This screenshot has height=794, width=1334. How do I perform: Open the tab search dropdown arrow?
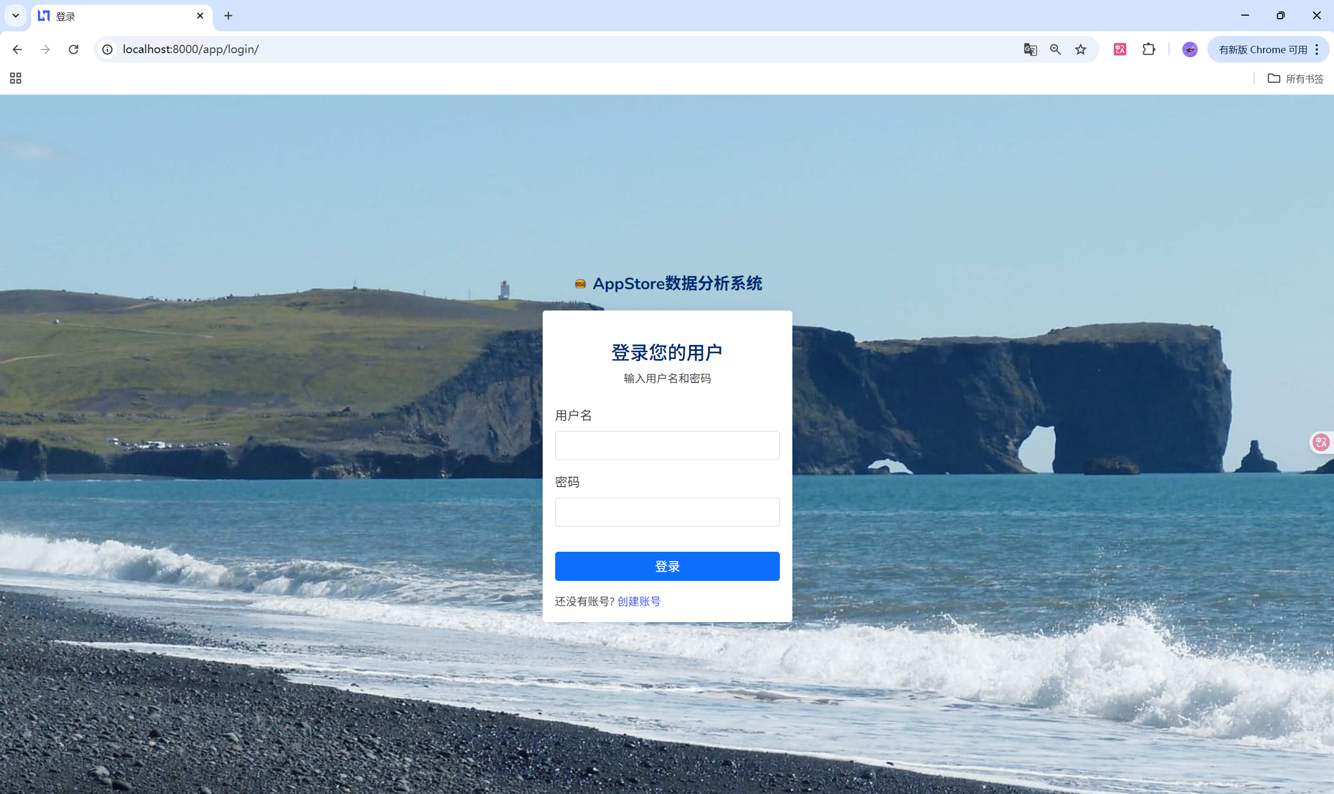coord(16,16)
